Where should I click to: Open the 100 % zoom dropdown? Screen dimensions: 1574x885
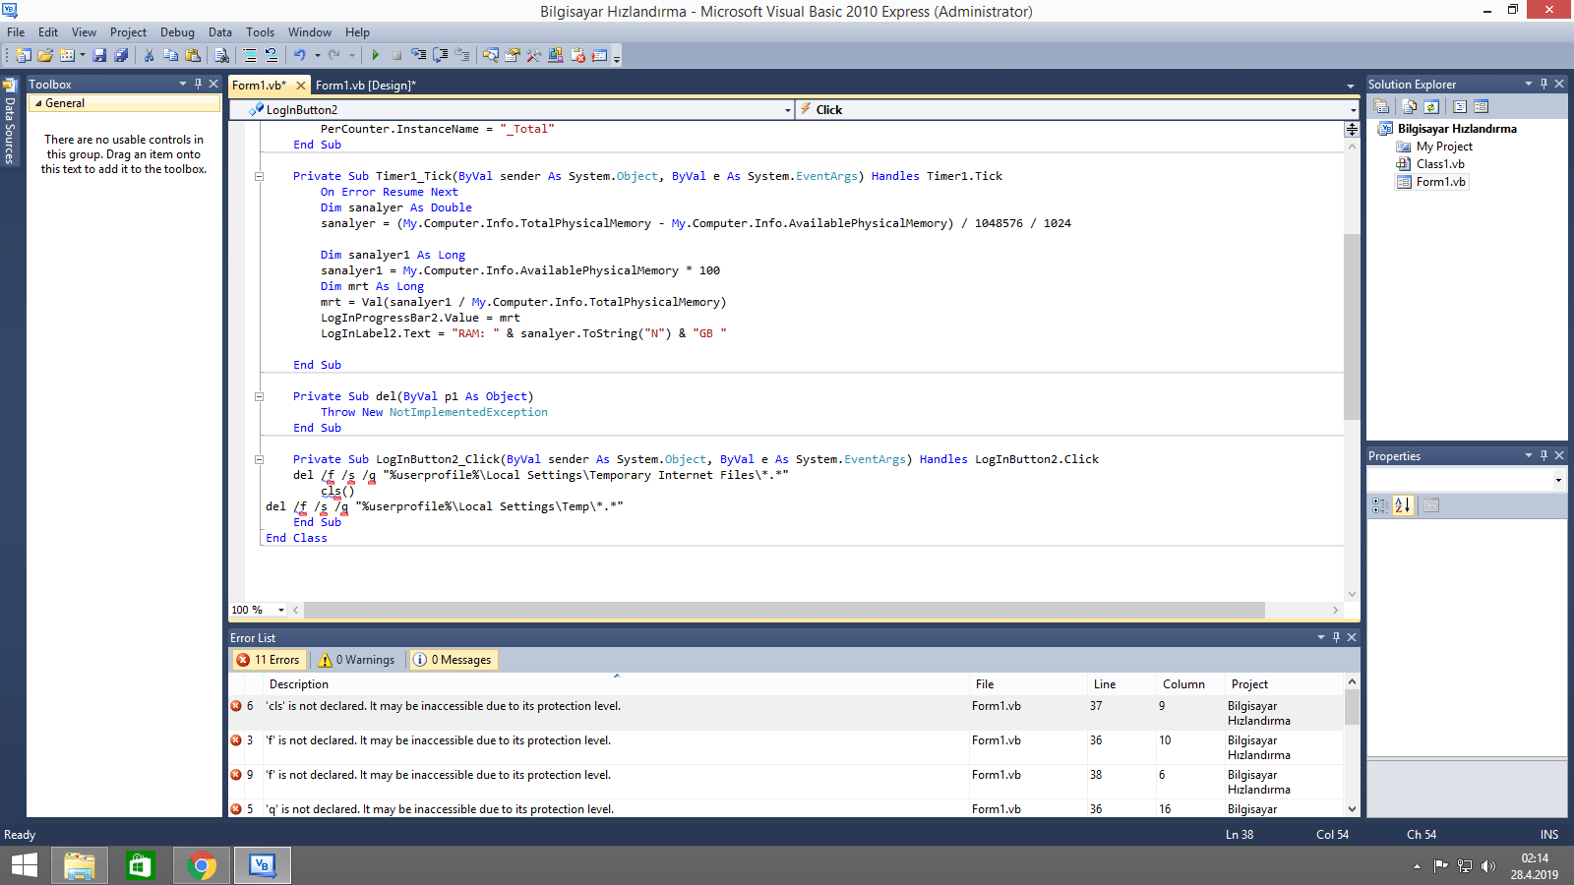[281, 611]
